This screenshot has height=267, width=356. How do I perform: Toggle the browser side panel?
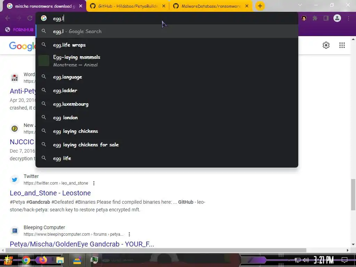pyautogui.click(x=326, y=18)
